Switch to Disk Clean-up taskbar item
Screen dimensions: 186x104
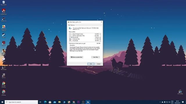coord(88,102)
